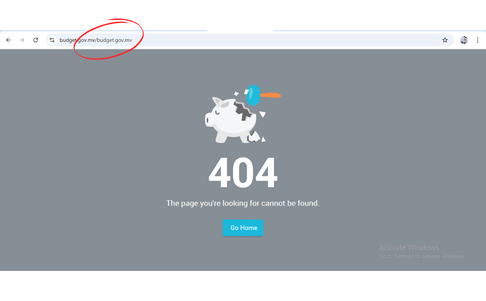Go back using the browser back arrow

click(8, 40)
